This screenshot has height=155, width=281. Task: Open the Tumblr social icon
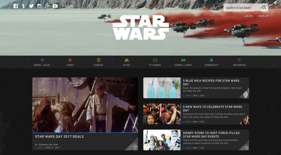[24, 6]
